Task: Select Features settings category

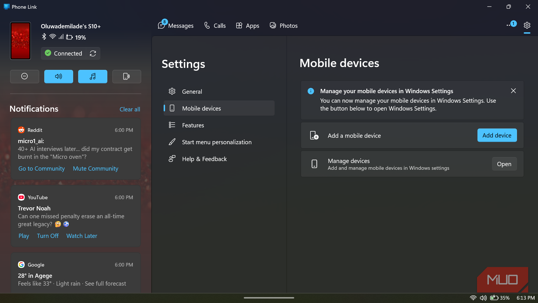Action: click(219, 125)
